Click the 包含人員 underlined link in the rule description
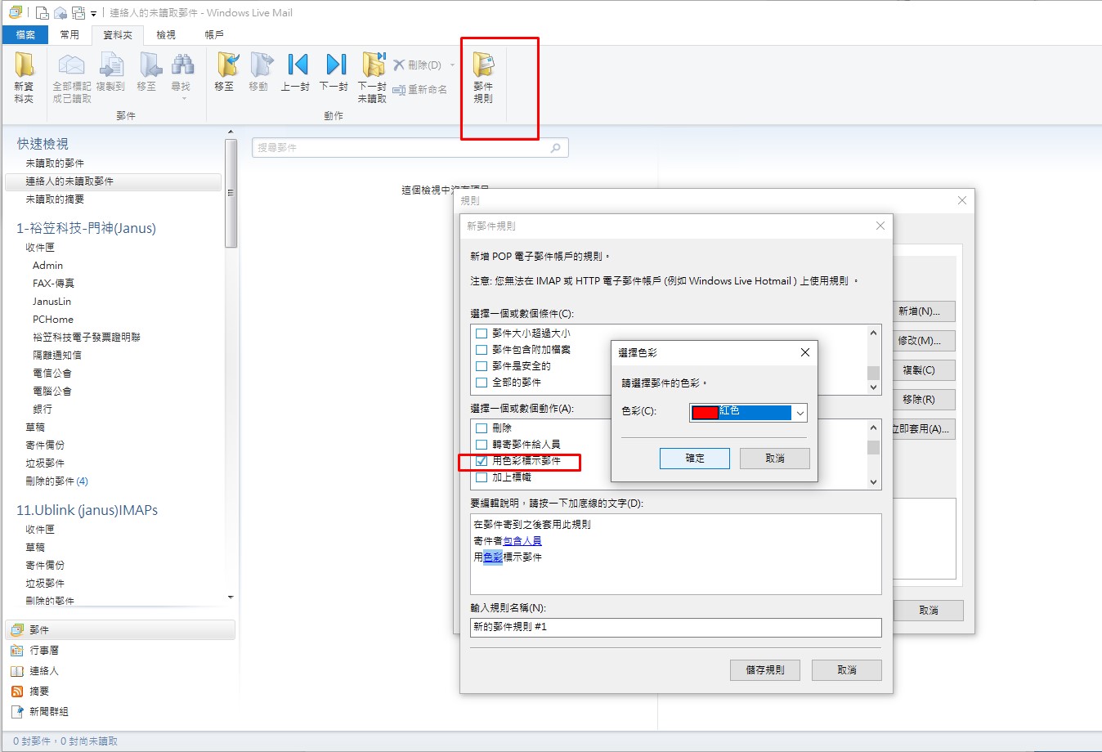The image size is (1102, 752). coord(522,541)
